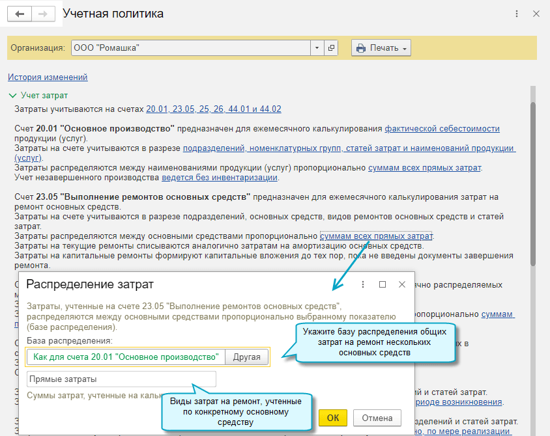Viewport: 550px width, 436px height.
Task: Open the three-dot menu in Распределение затрат dialog
Action: (x=363, y=284)
